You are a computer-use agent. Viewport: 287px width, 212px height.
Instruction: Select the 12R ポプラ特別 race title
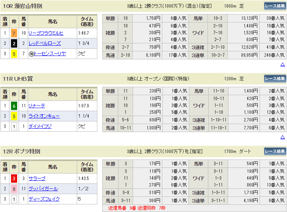click(22, 151)
